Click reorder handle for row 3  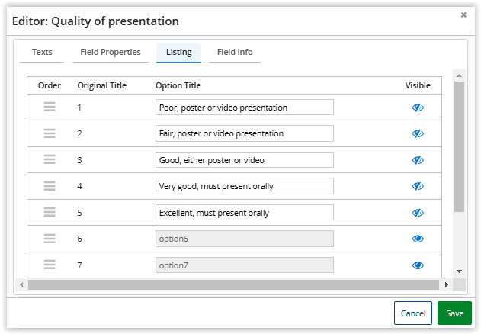click(50, 159)
